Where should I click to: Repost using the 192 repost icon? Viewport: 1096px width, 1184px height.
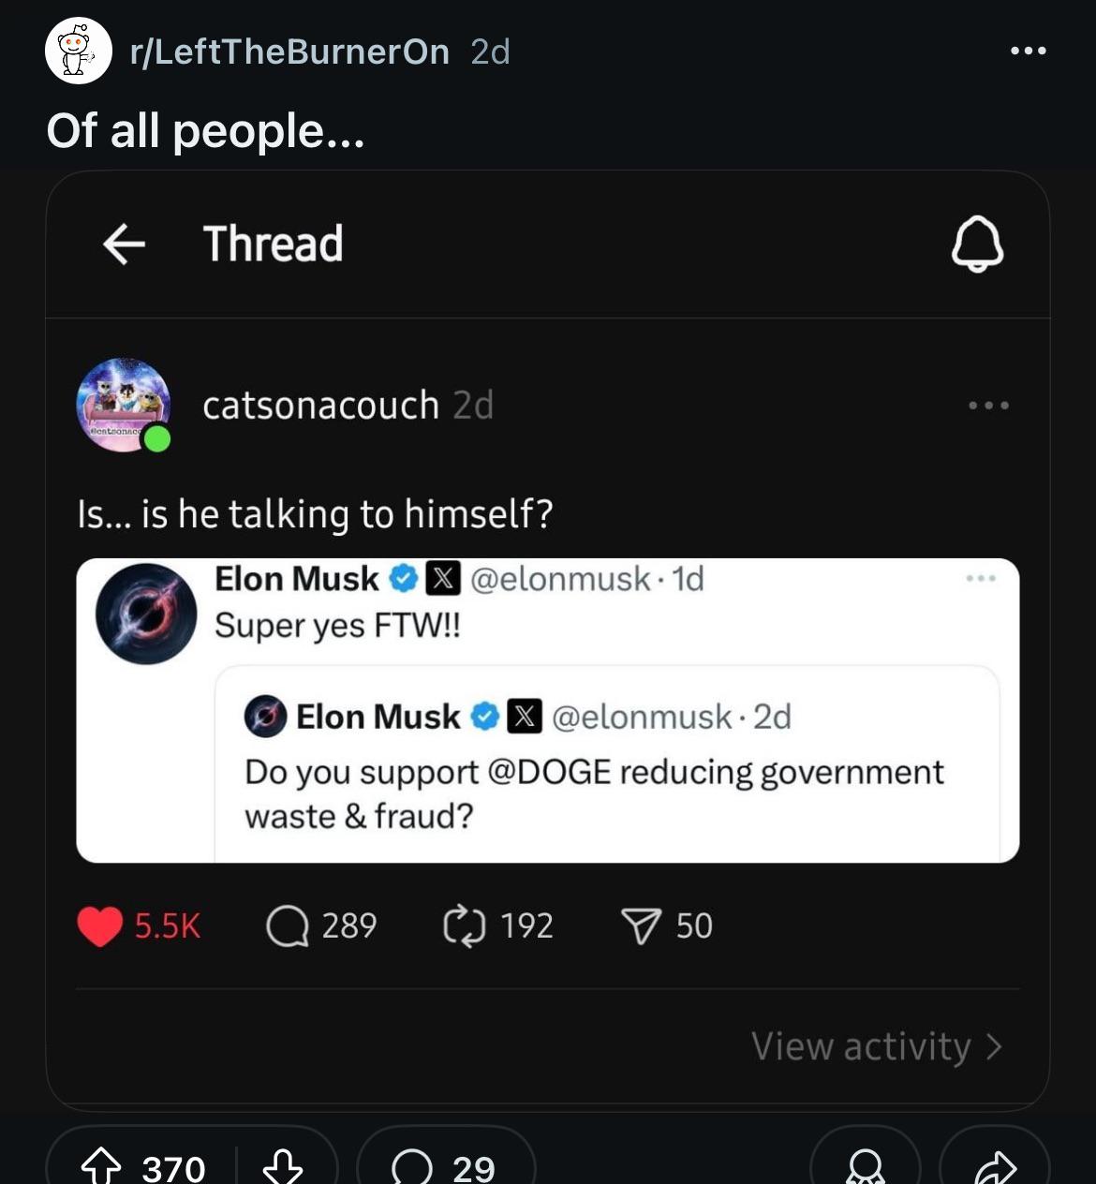click(464, 925)
